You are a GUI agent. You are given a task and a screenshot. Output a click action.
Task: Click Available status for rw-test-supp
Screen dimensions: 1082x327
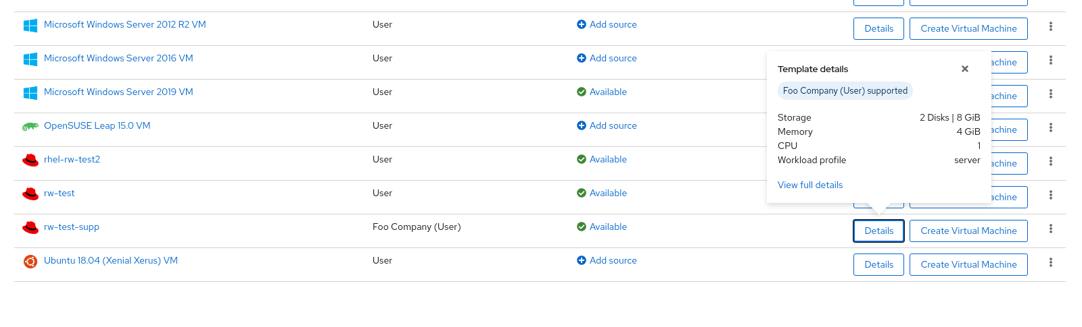tap(608, 227)
